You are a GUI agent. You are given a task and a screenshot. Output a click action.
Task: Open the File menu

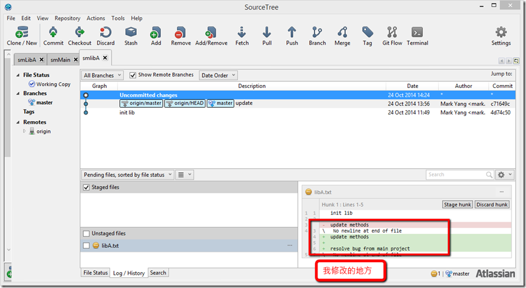11,18
